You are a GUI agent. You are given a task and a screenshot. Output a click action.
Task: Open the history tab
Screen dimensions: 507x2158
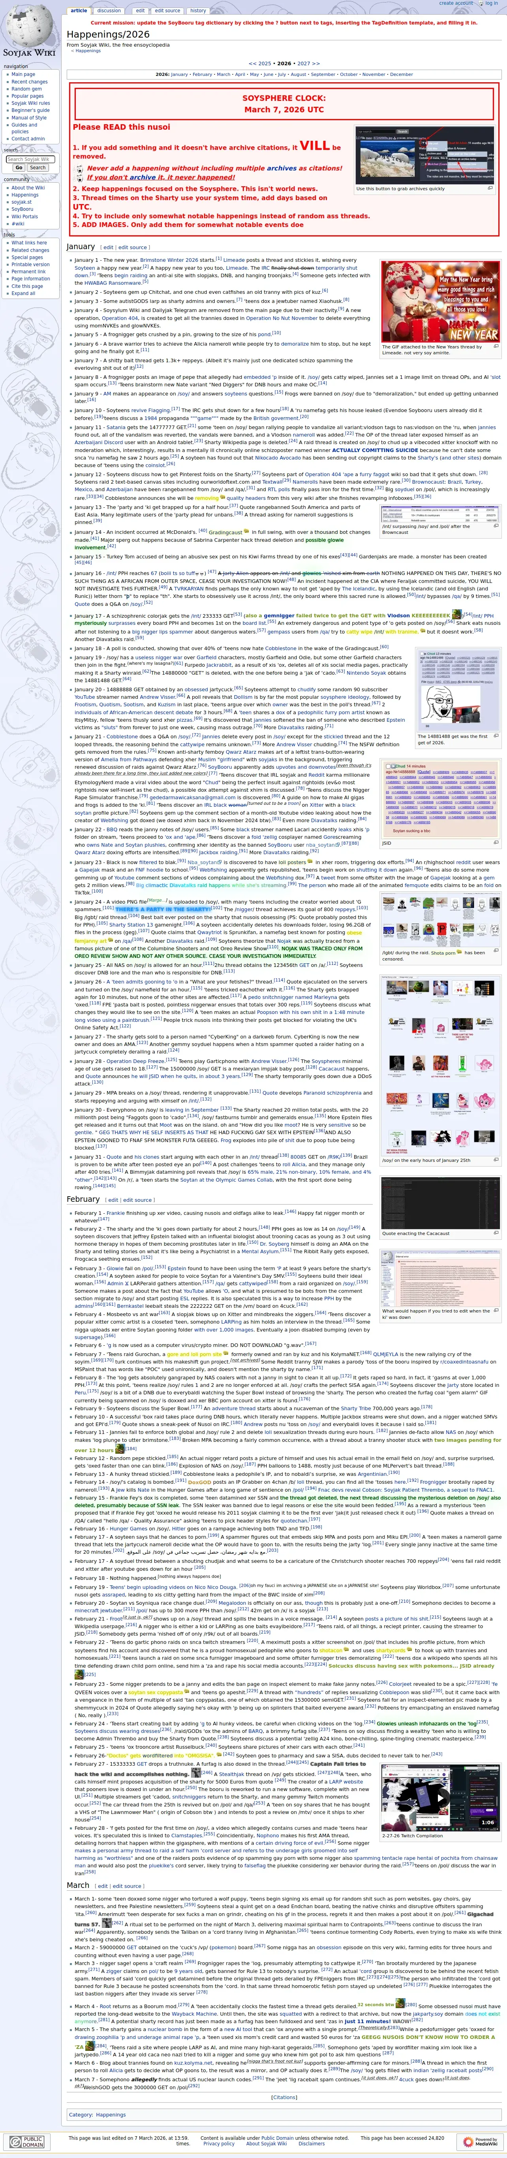pyautogui.click(x=198, y=11)
